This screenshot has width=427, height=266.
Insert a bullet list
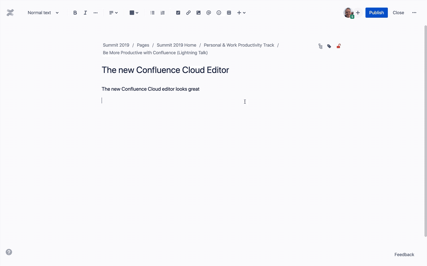pos(152,13)
